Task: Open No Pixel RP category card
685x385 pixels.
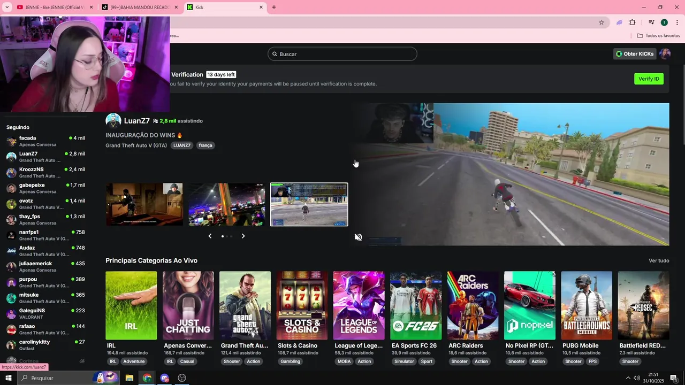Action: [x=529, y=305]
